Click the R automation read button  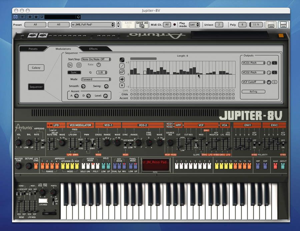coord(30,17)
